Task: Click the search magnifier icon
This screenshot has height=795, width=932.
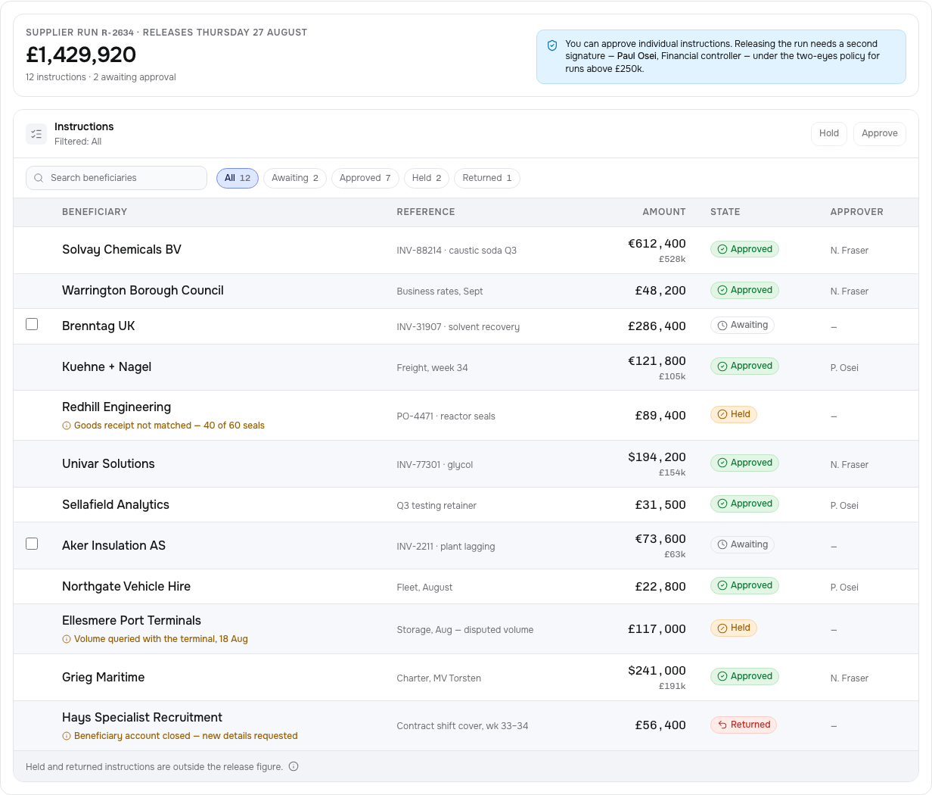Action: tap(39, 178)
